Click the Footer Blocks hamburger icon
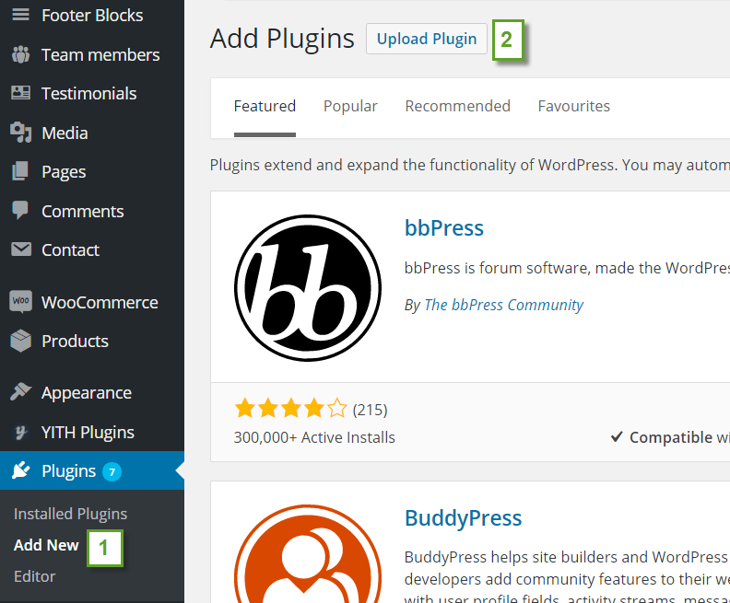Viewport: 730px width, 603px height. [x=20, y=15]
